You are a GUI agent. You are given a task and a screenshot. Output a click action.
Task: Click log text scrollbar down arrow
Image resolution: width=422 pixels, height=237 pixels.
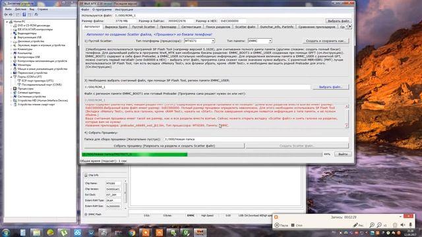click(347, 126)
